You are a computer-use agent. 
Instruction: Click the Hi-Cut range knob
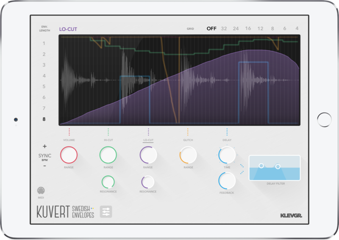[x=108, y=155]
